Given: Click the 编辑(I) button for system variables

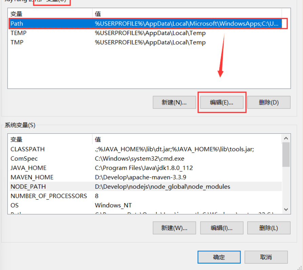Looking at the screenshot, I should pyautogui.click(x=222, y=228).
